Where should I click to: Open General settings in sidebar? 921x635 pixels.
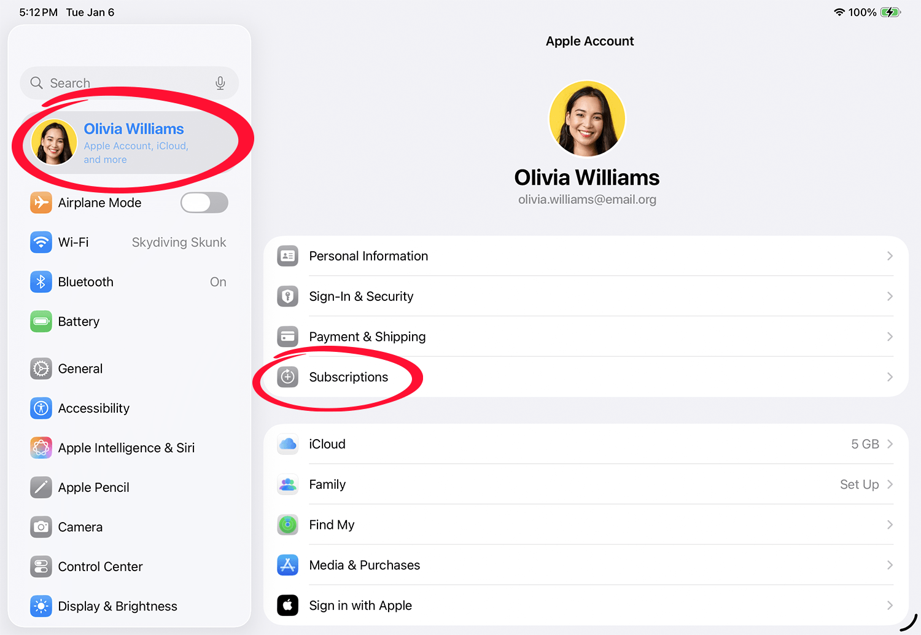(x=129, y=368)
